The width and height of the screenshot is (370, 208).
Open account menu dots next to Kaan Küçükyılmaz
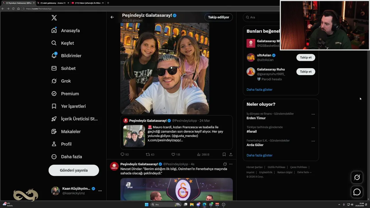click(100, 191)
